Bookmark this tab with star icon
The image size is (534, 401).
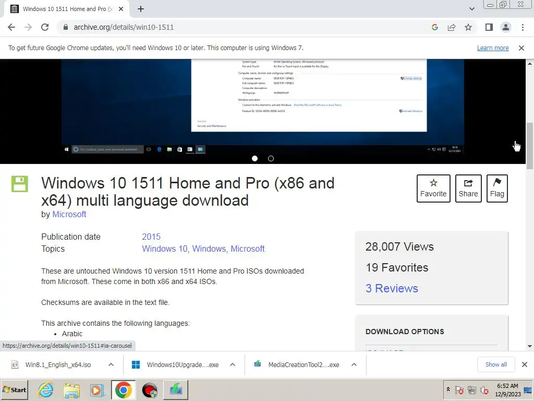click(468, 27)
